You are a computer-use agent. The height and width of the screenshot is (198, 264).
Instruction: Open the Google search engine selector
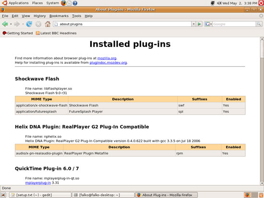click(208, 24)
